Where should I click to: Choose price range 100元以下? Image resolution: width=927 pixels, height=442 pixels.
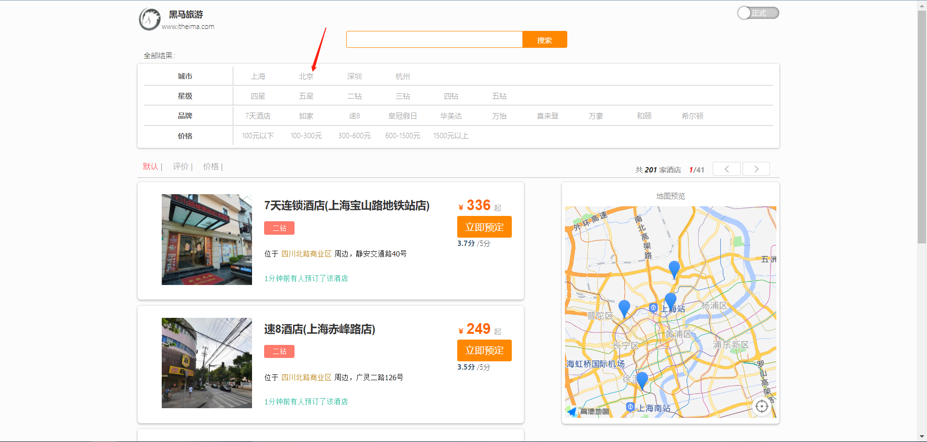258,136
